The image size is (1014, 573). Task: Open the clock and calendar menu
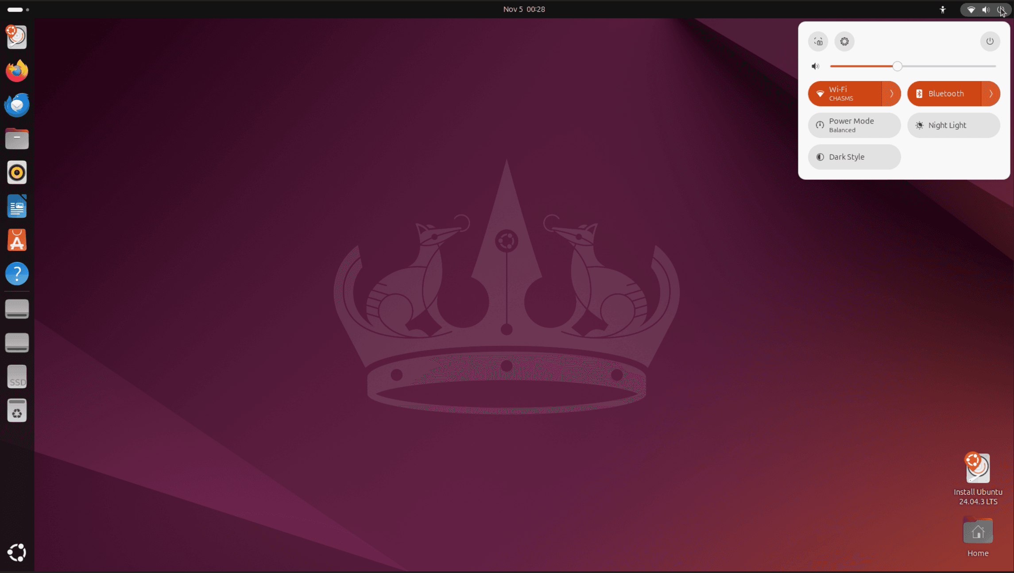[524, 9]
